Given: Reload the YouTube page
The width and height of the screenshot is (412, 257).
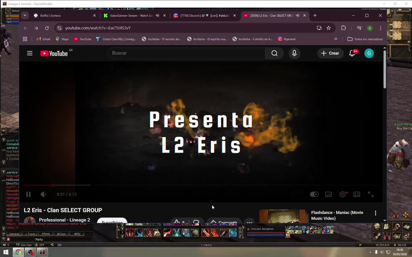Looking at the screenshot, I should coord(47,28).
